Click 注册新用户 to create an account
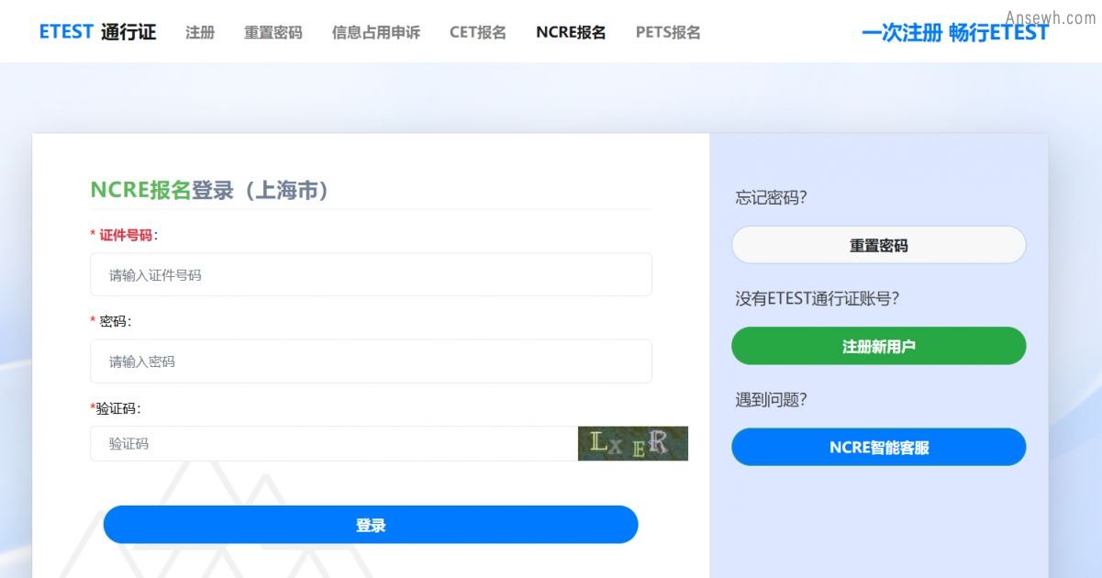This screenshot has width=1102, height=578. (x=878, y=346)
